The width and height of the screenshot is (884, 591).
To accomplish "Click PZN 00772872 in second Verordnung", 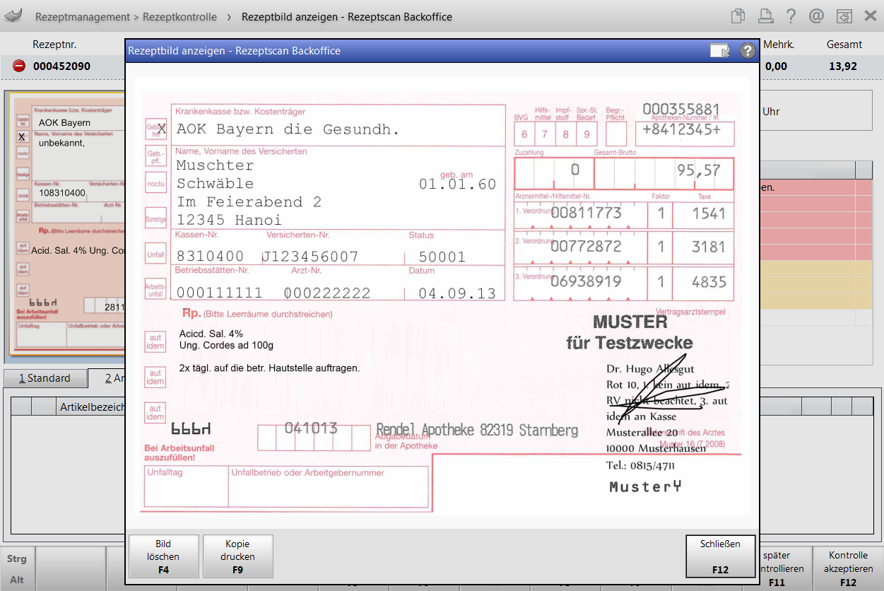I will [586, 246].
